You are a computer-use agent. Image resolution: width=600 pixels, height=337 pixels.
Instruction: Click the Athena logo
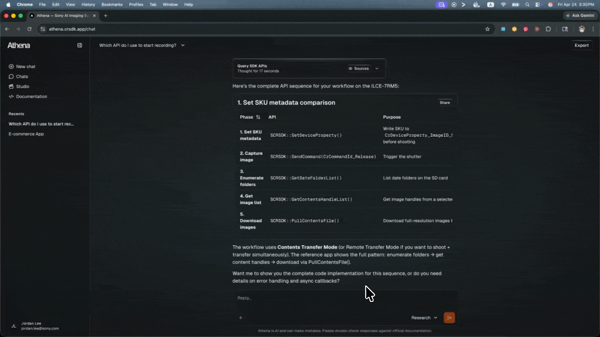pyautogui.click(x=19, y=45)
